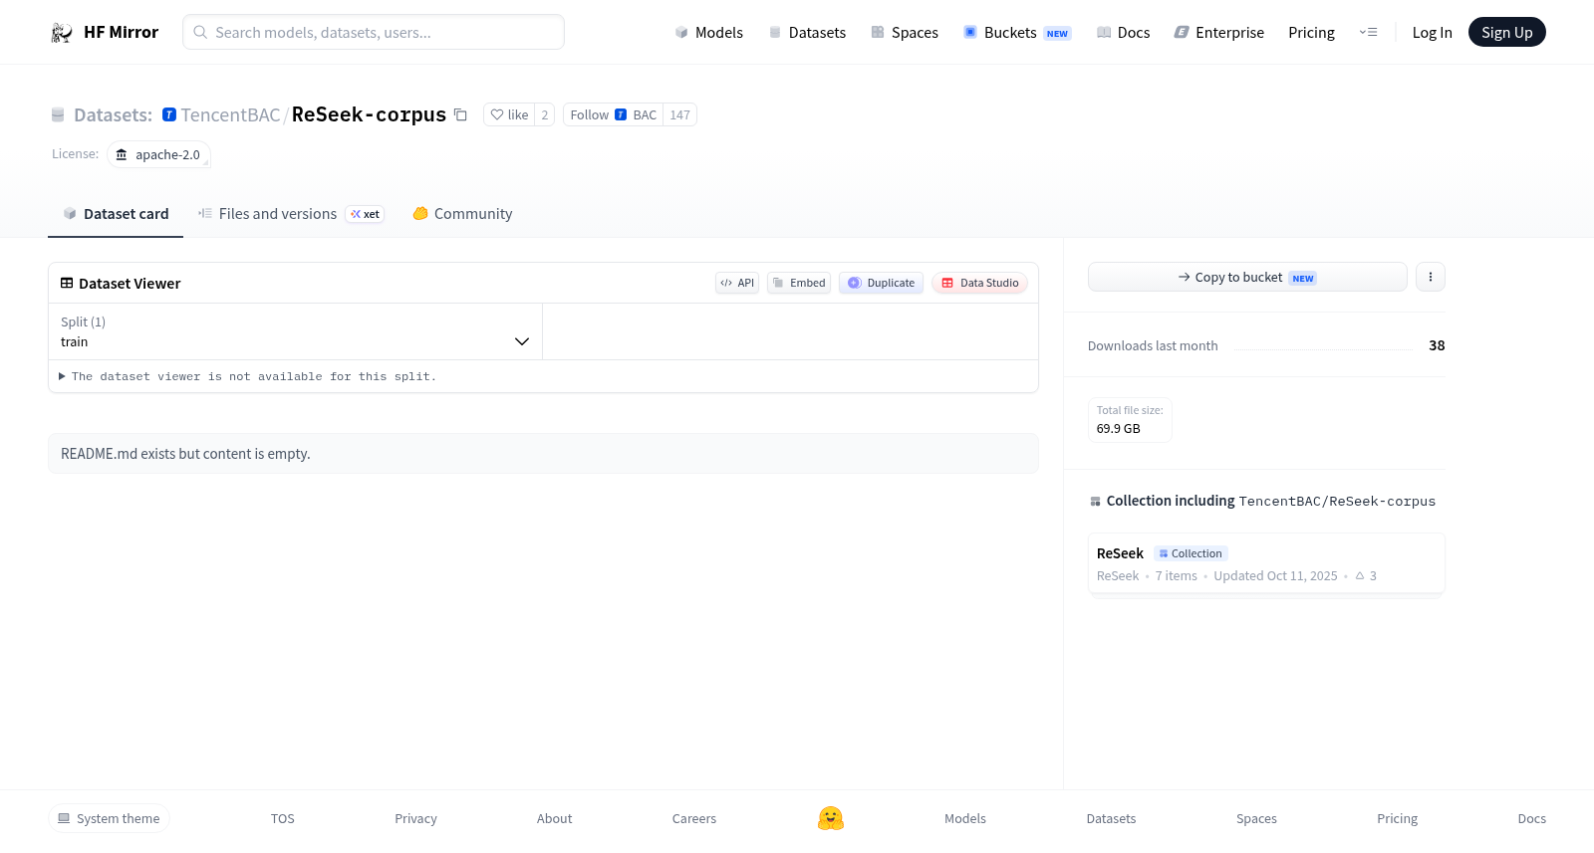The height and width of the screenshot is (853, 1594).
Task: Open the Models navigation item
Action: (708, 33)
